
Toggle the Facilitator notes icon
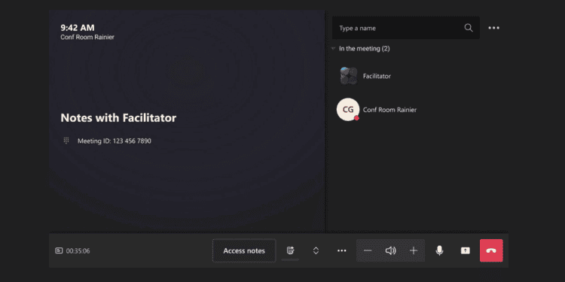(x=290, y=250)
